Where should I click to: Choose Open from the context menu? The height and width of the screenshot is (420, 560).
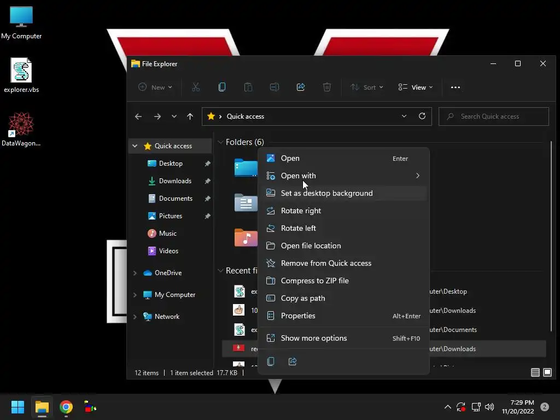click(343, 158)
